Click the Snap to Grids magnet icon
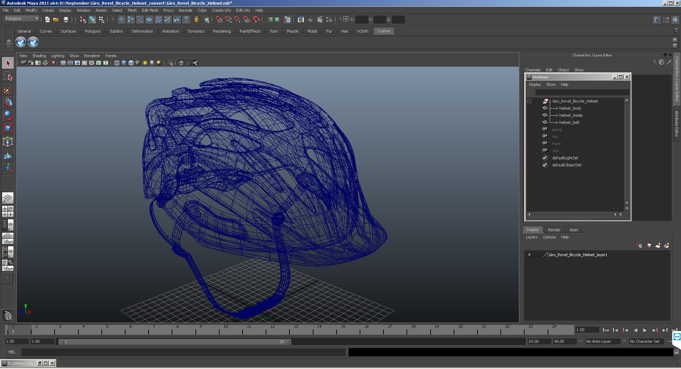Viewport: 681px width, 369px height. tap(219, 20)
